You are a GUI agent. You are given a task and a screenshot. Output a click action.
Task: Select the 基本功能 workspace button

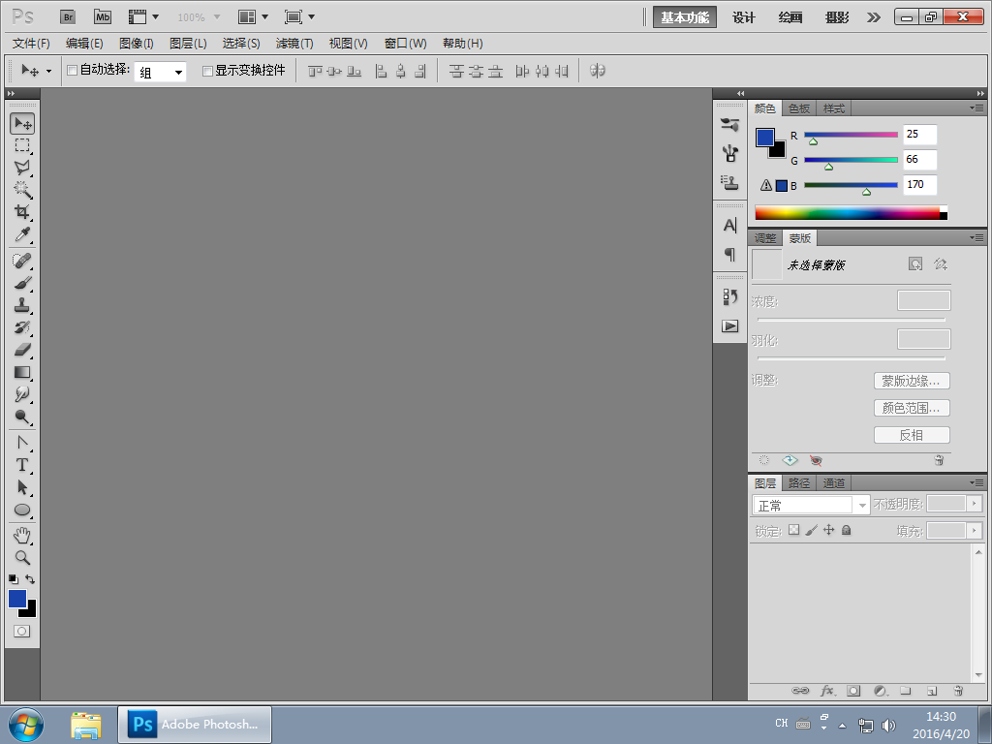click(685, 17)
